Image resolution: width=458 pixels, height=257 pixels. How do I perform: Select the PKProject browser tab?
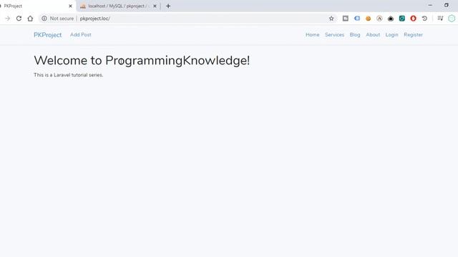37,6
